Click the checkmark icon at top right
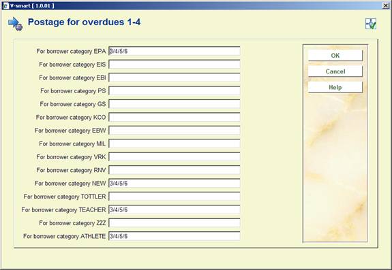This screenshot has height=270, width=392. (x=370, y=24)
